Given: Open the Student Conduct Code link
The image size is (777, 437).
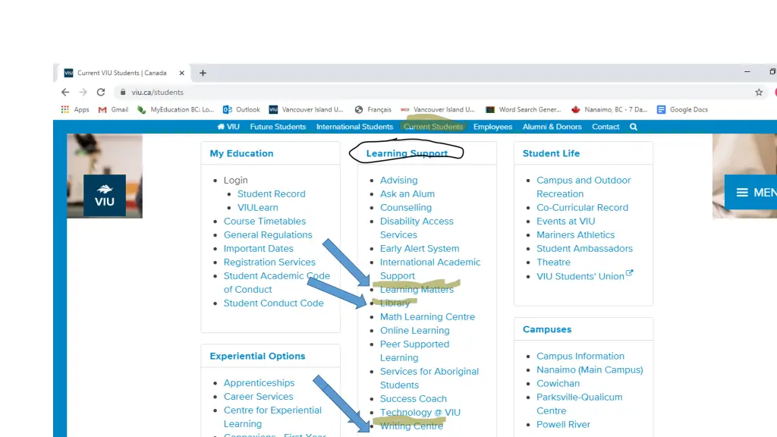Looking at the screenshot, I should click(x=273, y=303).
